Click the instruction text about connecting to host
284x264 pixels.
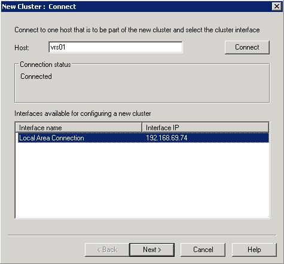click(137, 30)
